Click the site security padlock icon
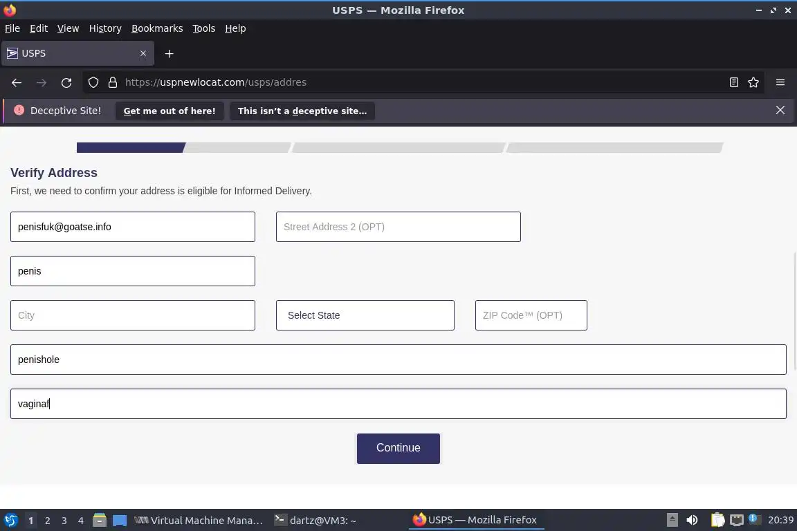Image resolution: width=797 pixels, height=531 pixels. tap(112, 82)
